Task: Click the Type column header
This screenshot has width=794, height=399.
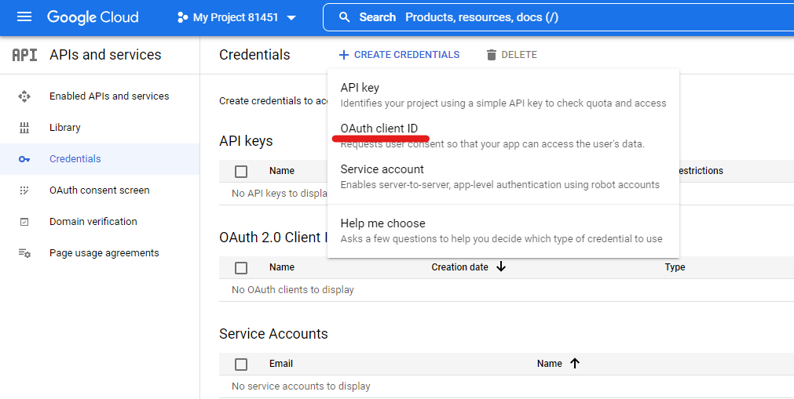Action: [x=675, y=267]
